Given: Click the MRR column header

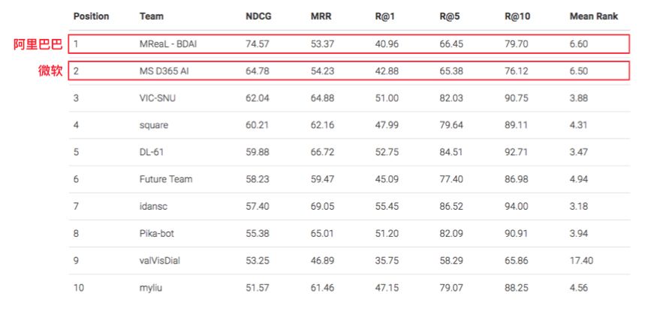Looking at the screenshot, I should click(321, 16).
